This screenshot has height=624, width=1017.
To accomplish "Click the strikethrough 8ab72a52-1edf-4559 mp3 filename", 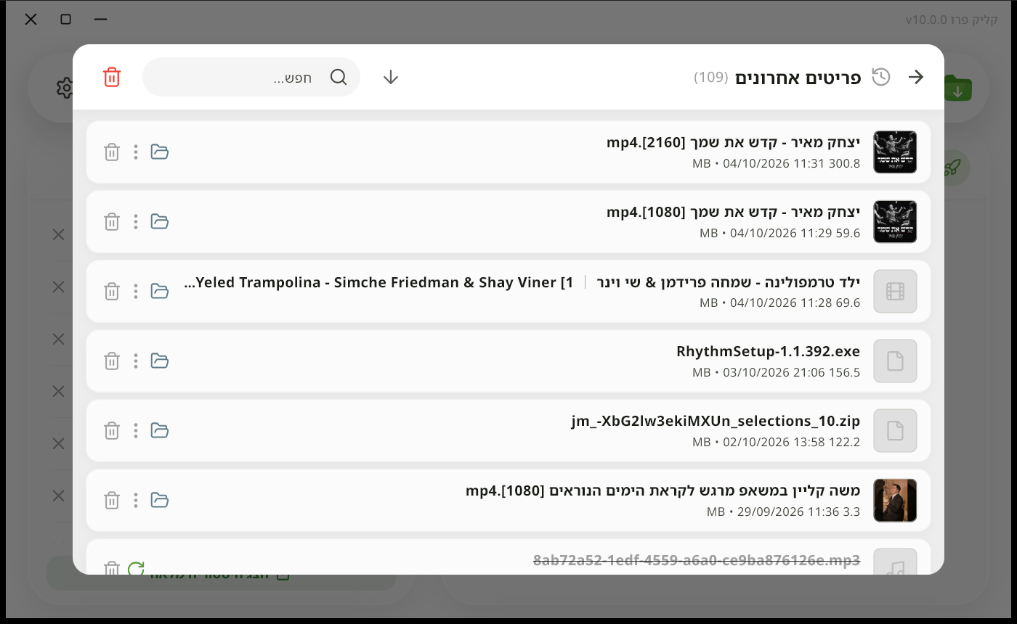I will [697, 560].
